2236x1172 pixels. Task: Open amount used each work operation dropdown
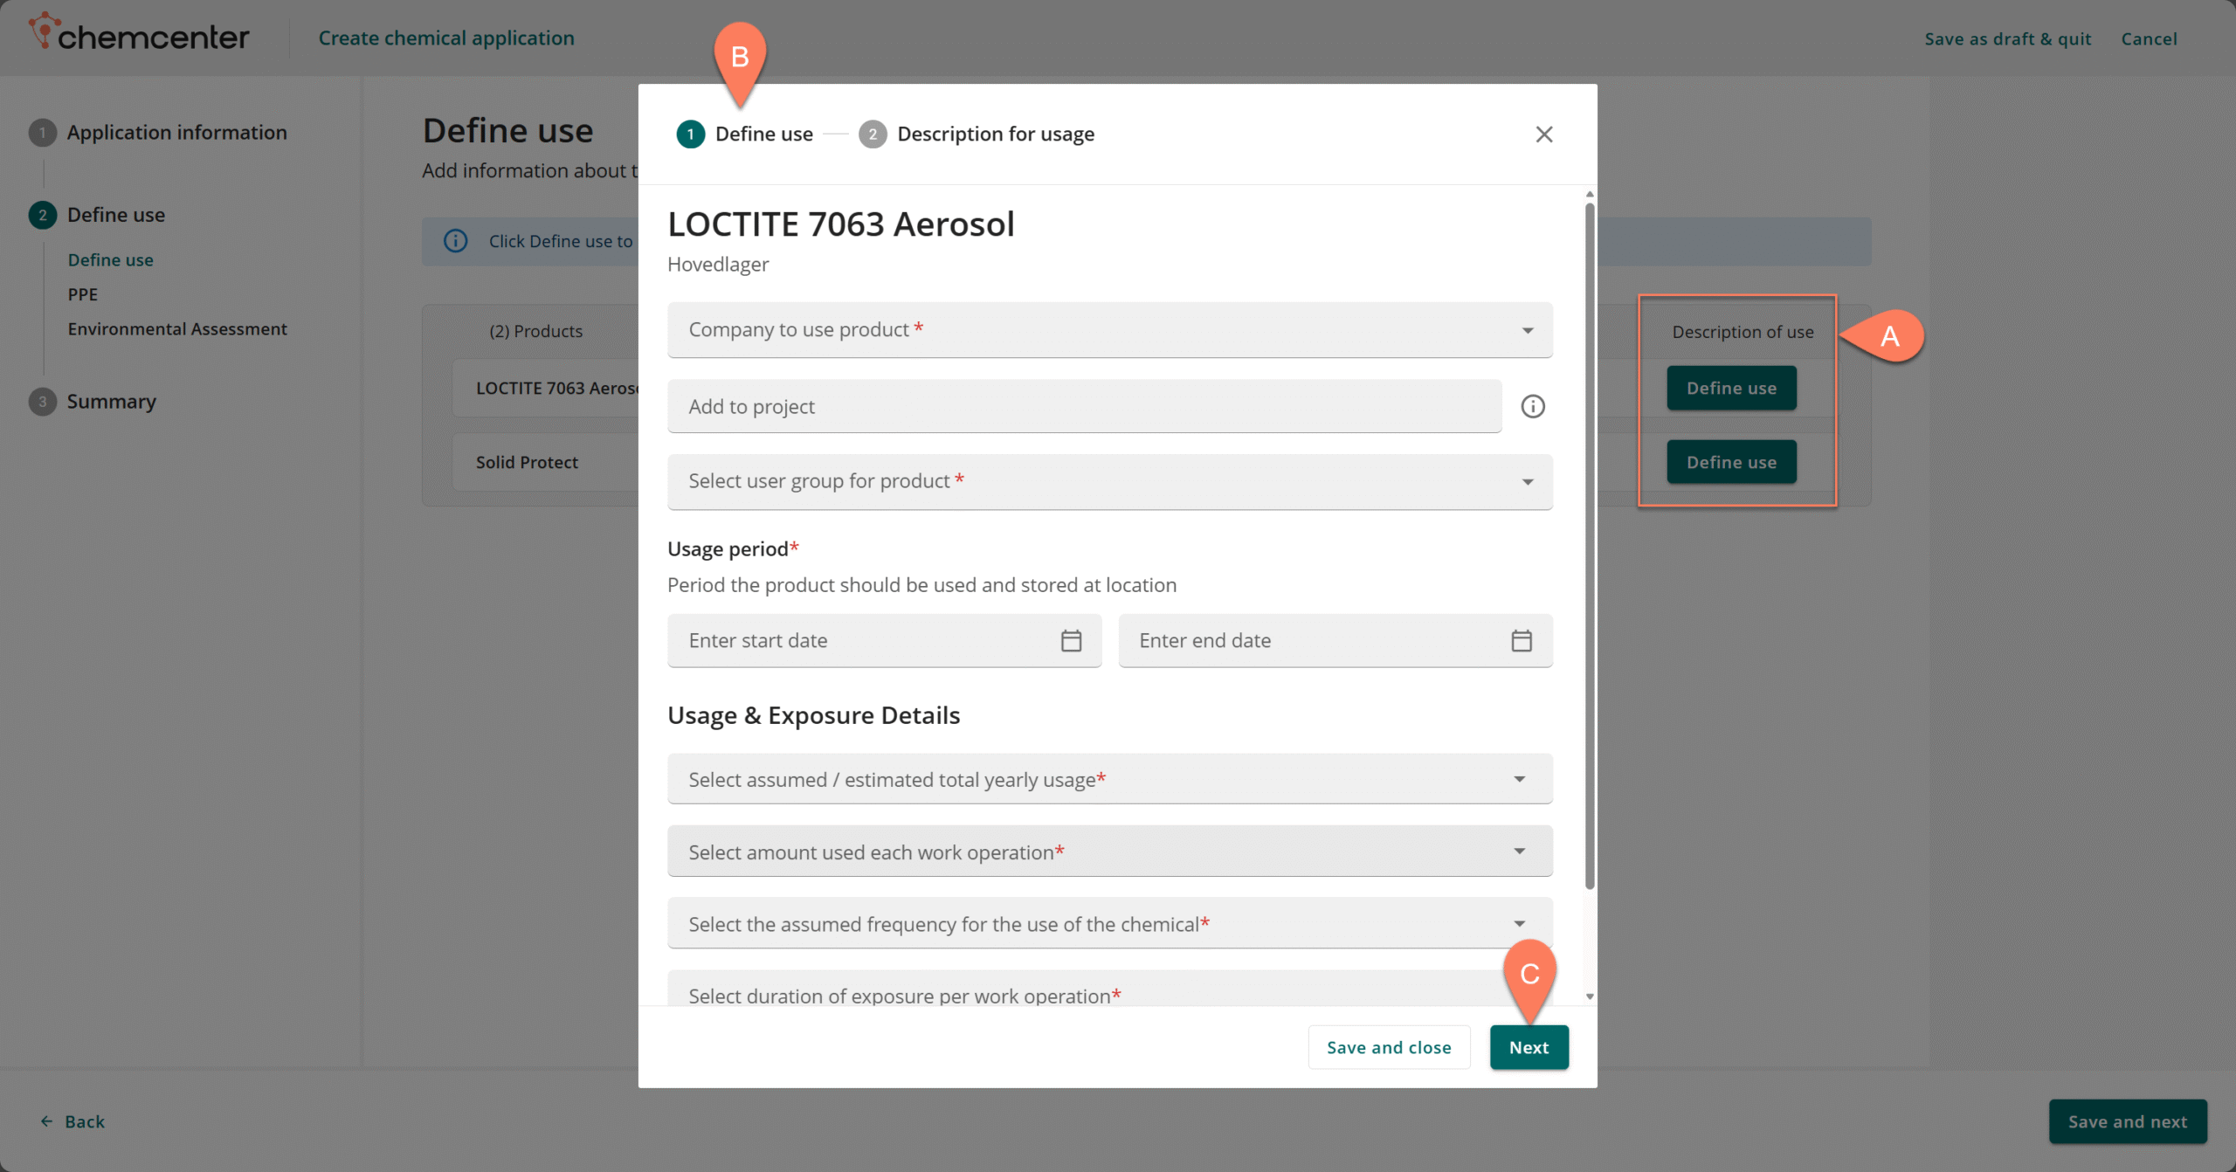1109,851
